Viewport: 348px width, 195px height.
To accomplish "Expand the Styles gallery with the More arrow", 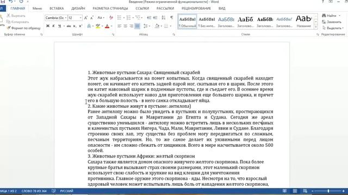I will (316, 27).
